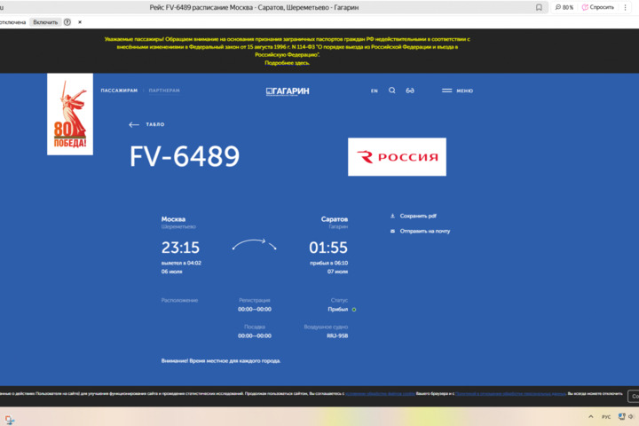Open the first link in the cookie banner
639x426 pixels.
(x=380, y=394)
